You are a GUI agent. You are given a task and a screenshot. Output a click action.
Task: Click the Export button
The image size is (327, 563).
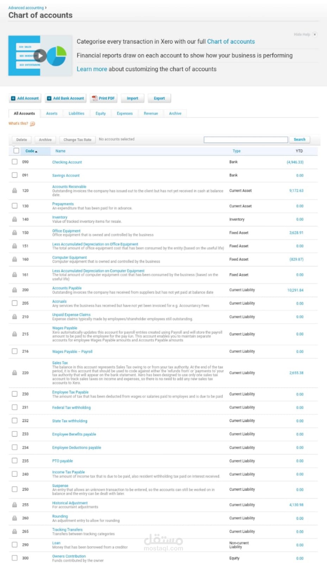coord(159,98)
